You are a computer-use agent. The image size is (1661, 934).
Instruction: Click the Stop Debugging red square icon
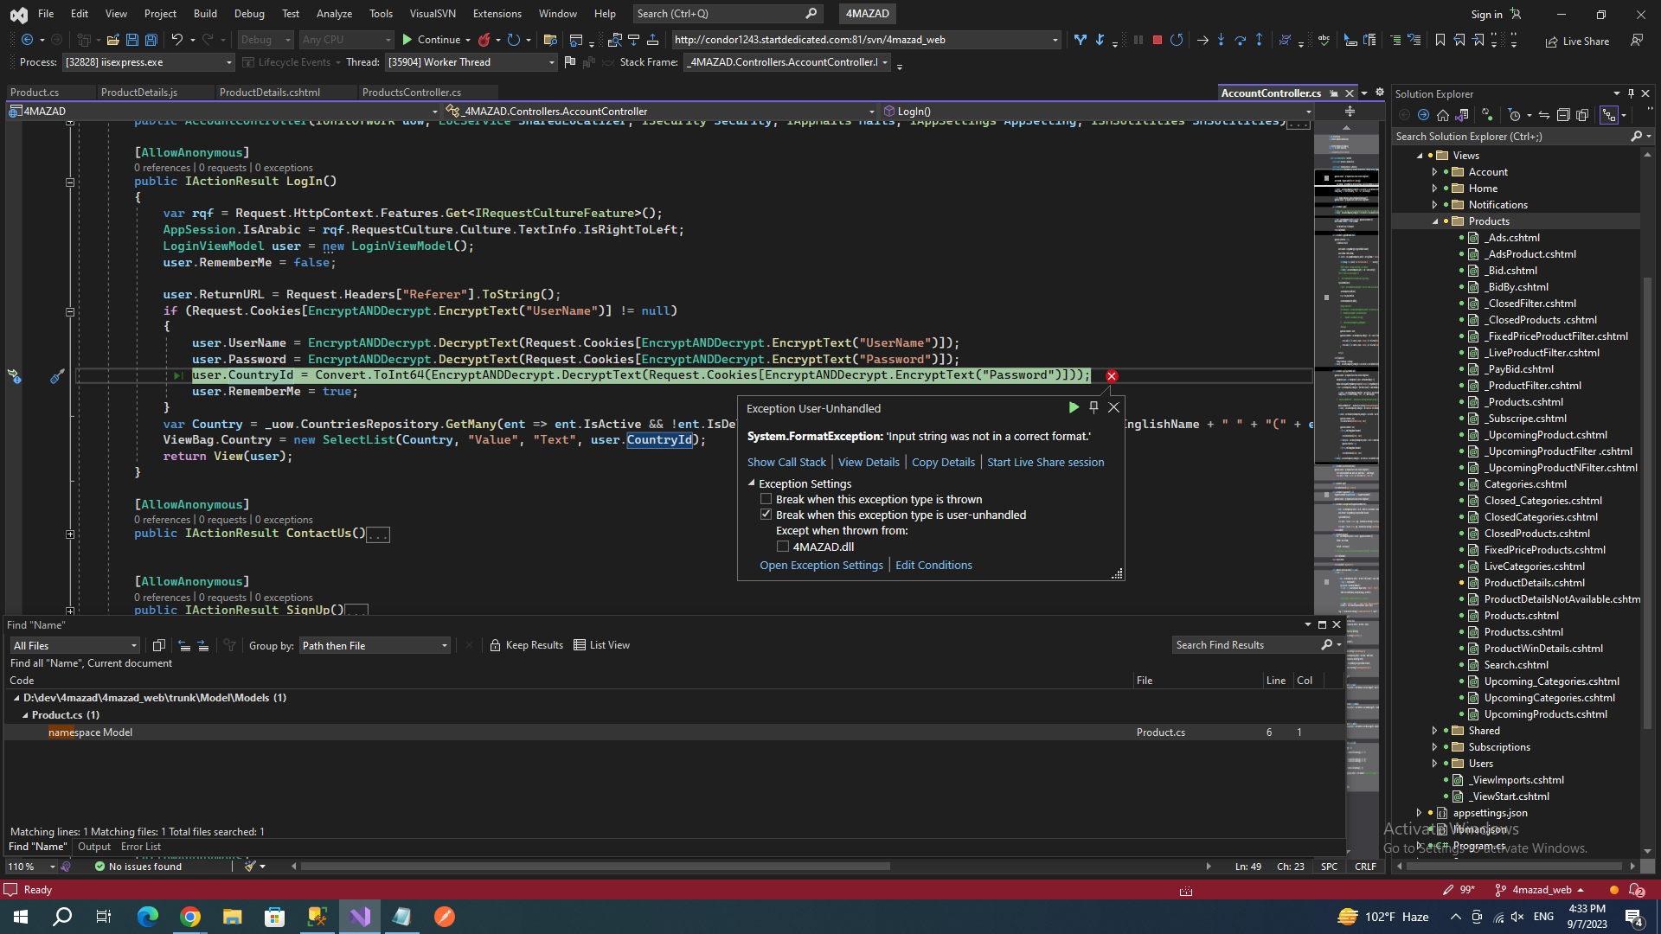point(1157,40)
